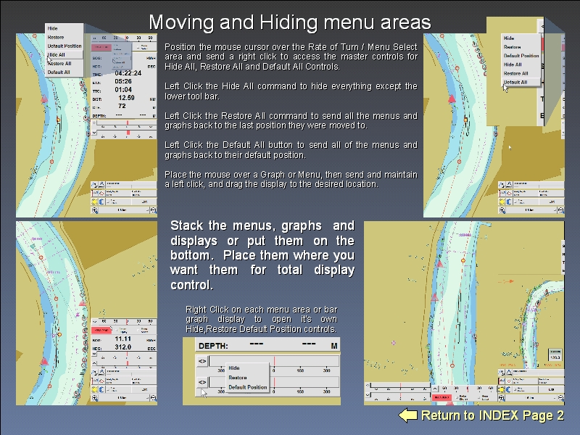Screen dimensions: 580x435
Task: Choose Default Position in depth graph menu
Action: [247, 387]
